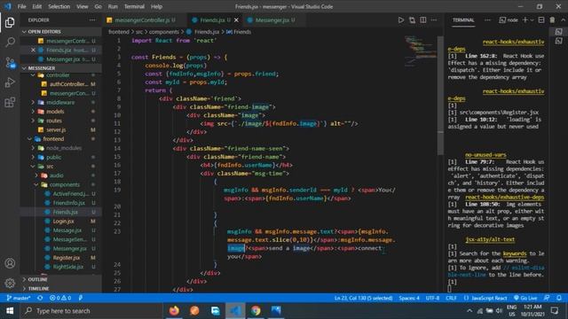Image resolution: width=568 pixels, height=319 pixels.
Task: Open errors and warnings count in status bar
Action: coord(60,298)
